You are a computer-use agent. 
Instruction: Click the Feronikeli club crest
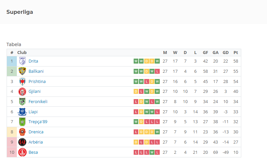click(22, 101)
